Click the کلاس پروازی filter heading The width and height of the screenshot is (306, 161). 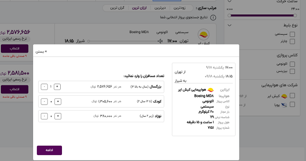(287, 55)
